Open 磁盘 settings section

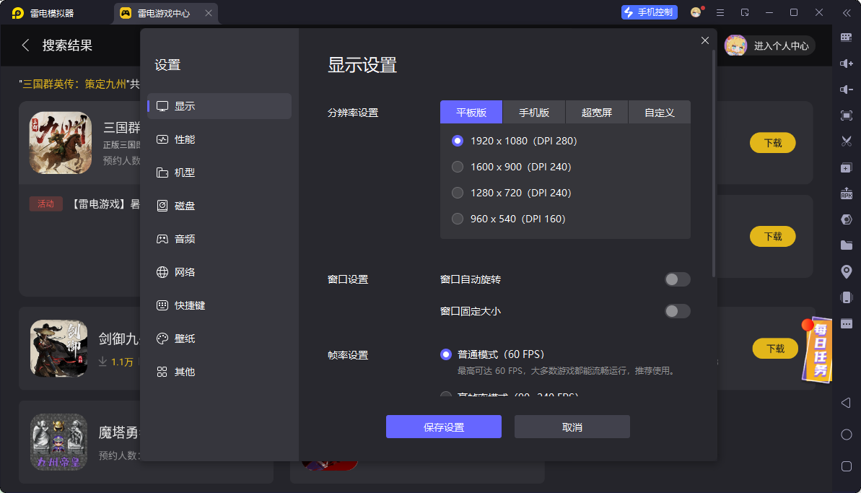pyautogui.click(x=219, y=206)
